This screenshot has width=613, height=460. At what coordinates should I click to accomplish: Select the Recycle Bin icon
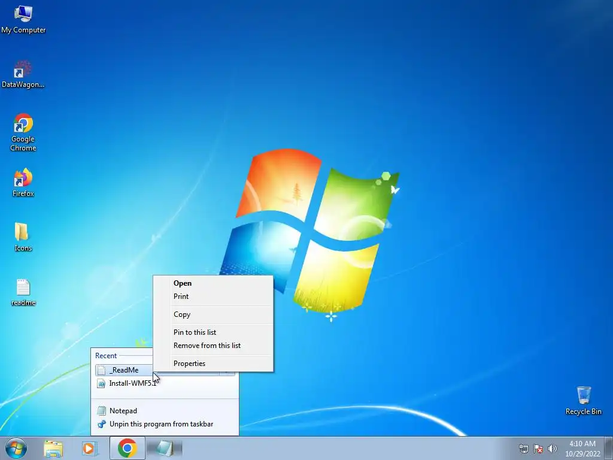click(583, 401)
